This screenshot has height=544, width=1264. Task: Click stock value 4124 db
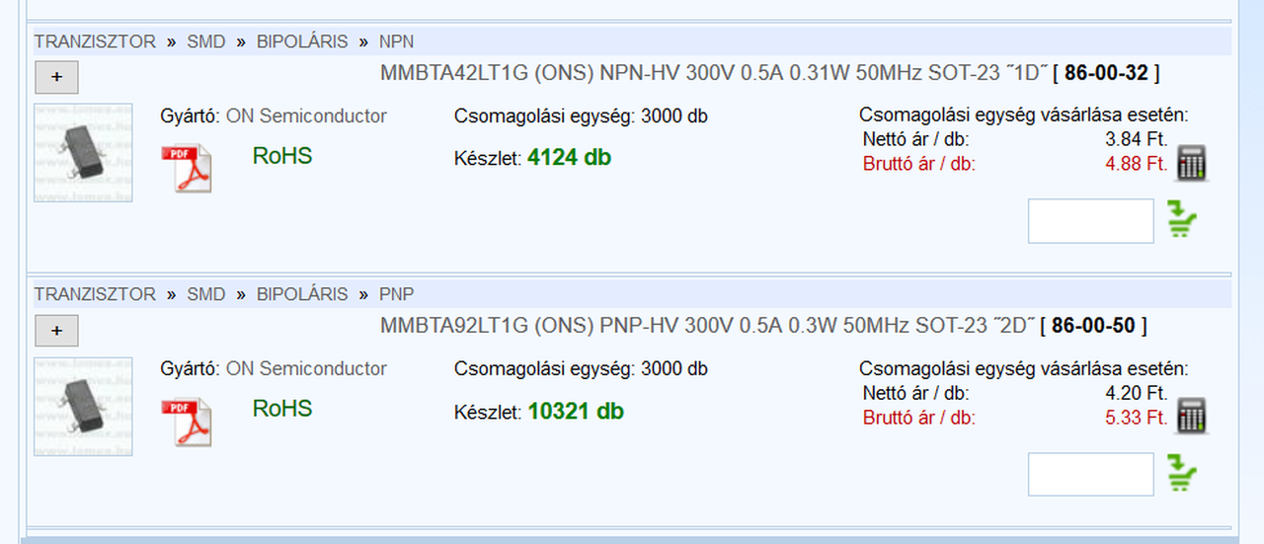(x=570, y=157)
